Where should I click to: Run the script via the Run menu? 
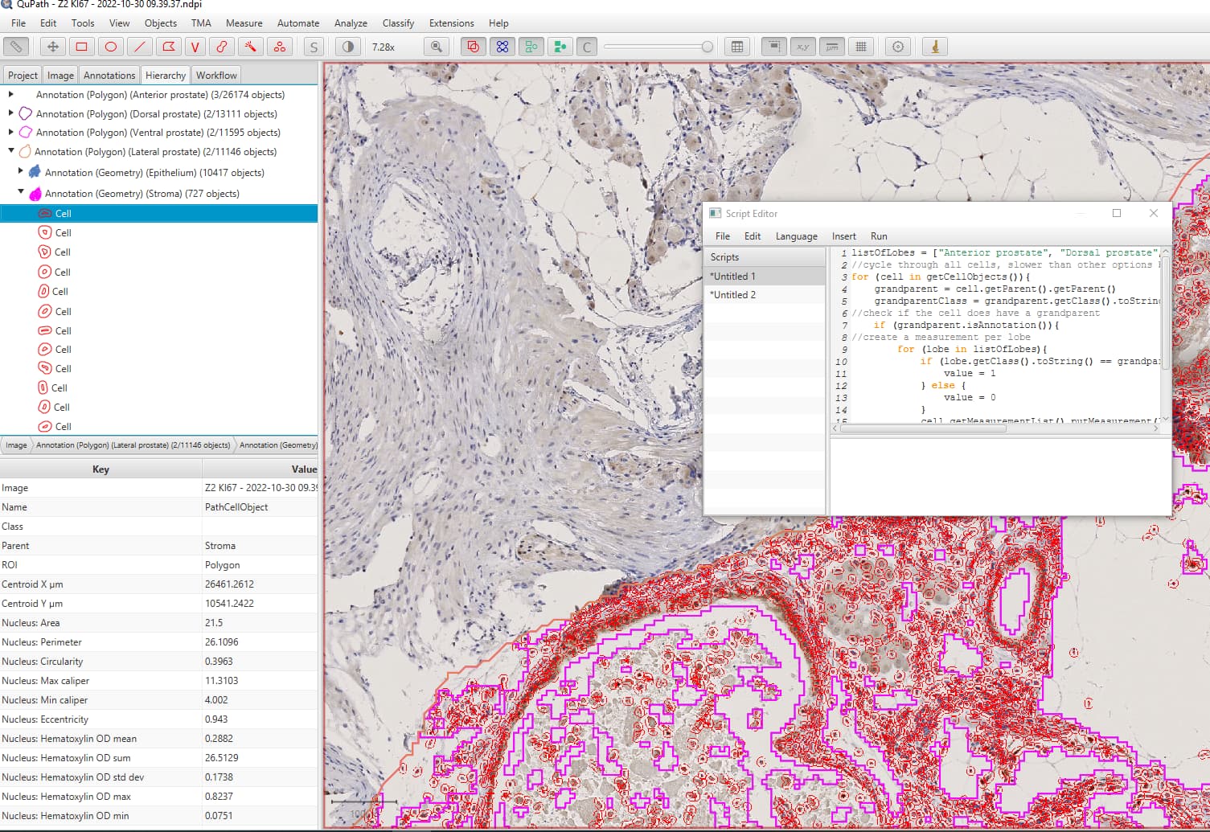(878, 236)
